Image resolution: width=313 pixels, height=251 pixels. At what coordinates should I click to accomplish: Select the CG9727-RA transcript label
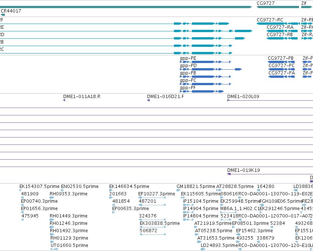click(x=280, y=27)
